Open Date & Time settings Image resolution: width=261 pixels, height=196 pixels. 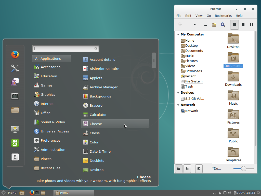[x=115, y=151]
